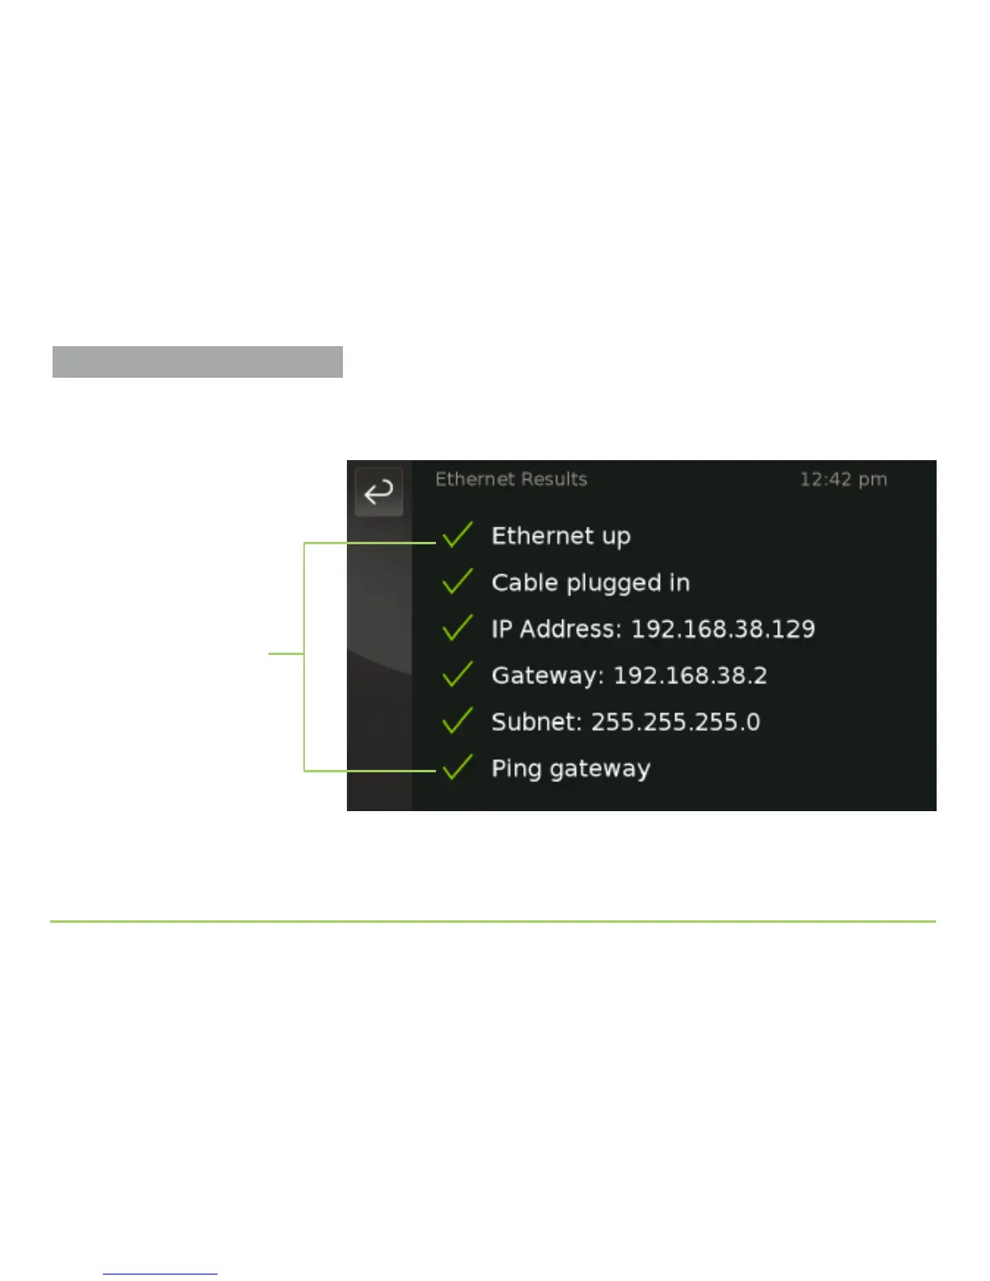Viewport: 990px width, 1281px height.
Task: Select the Gateway 192.168.38.2 entry
Action: (x=629, y=675)
